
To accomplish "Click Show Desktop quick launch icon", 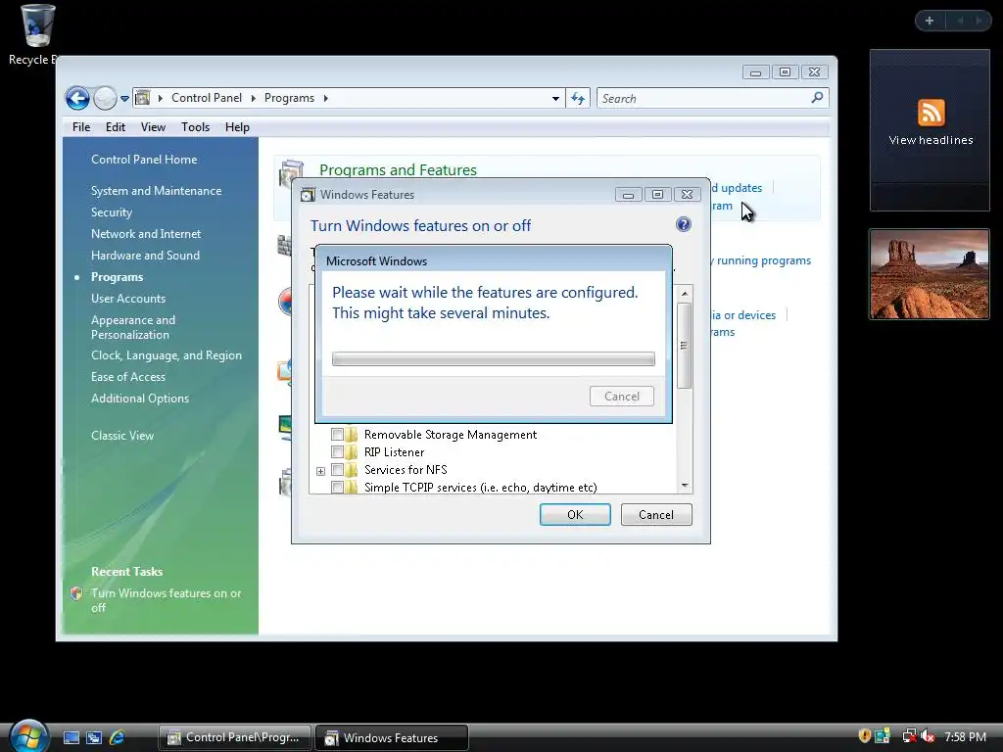I will coord(72,737).
